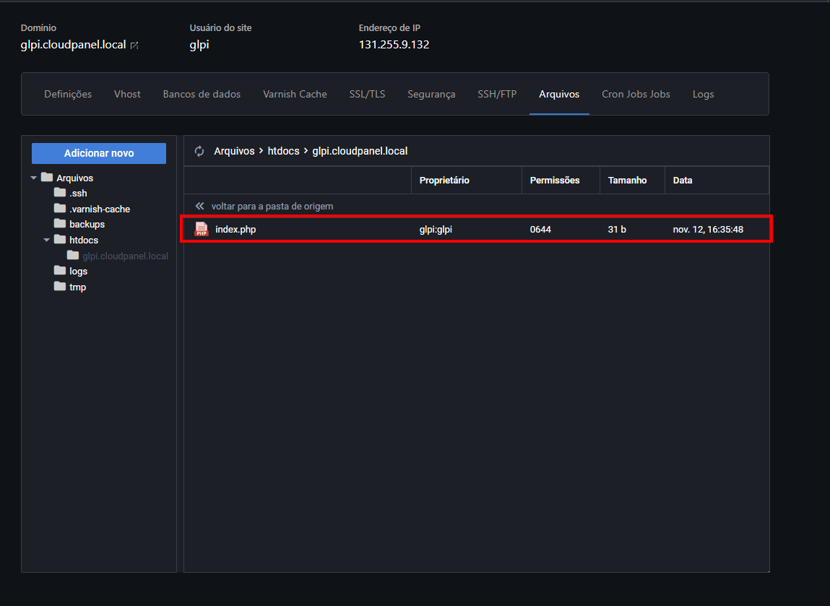This screenshot has width=830, height=606.
Task: Click the .ssh folder icon
Action: [60, 193]
